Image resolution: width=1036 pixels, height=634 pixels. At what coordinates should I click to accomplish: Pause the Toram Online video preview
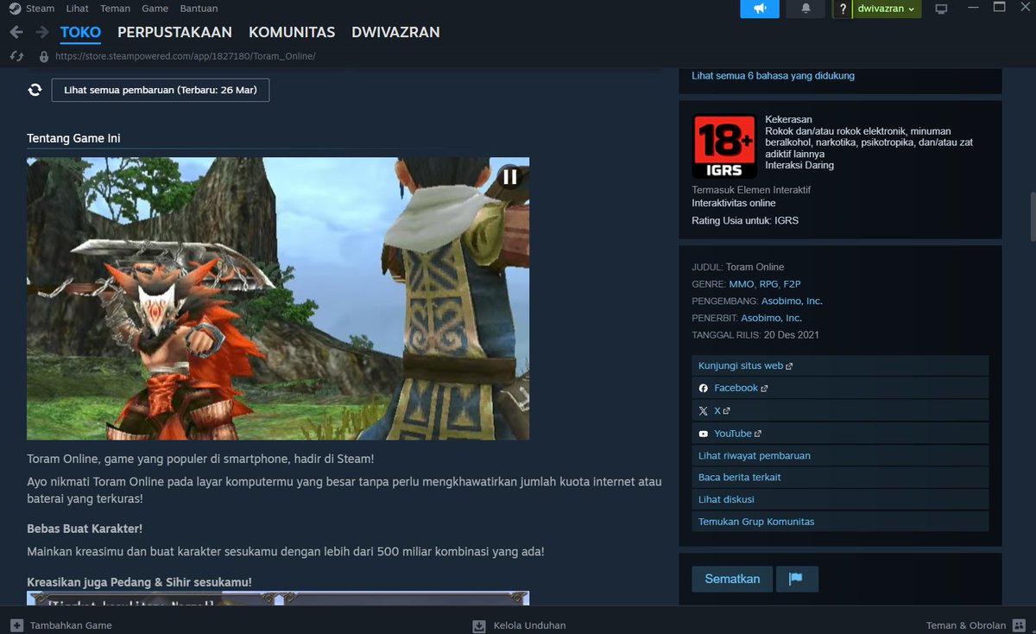[510, 176]
